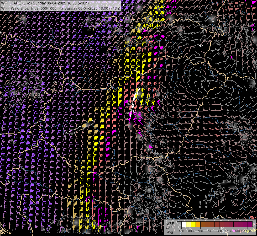Select the orange legend swatch before 500
This screenshot has height=236, width=257.
click(198, 224)
